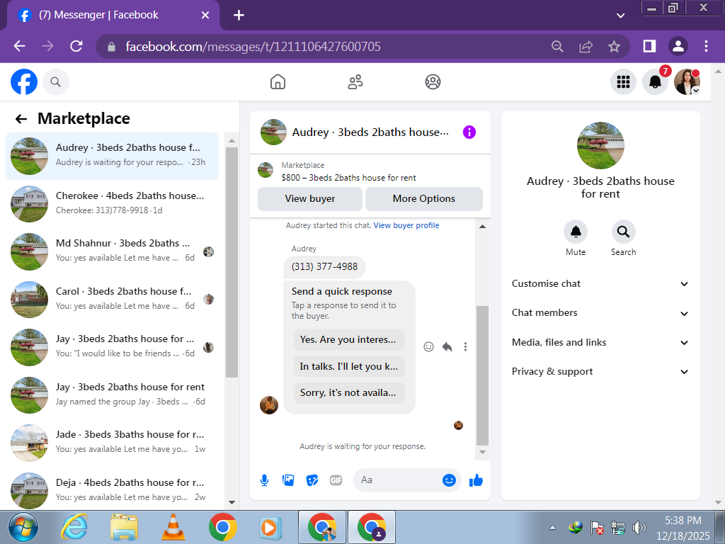725x544 pixels.
Task: Open the nine-dot Menu grid icon
Action: point(623,82)
